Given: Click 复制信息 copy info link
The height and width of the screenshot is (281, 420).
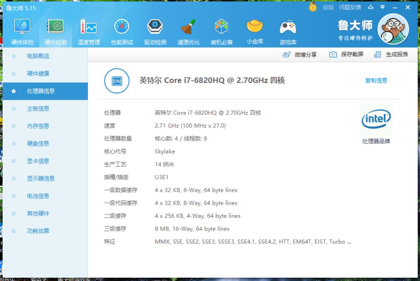Looking at the screenshot, I should [376, 80].
